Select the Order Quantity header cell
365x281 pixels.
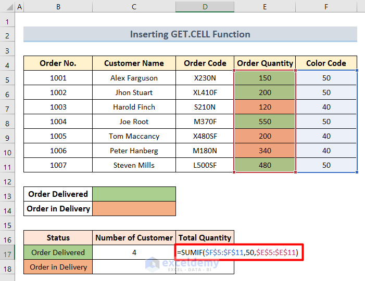pos(265,63)
